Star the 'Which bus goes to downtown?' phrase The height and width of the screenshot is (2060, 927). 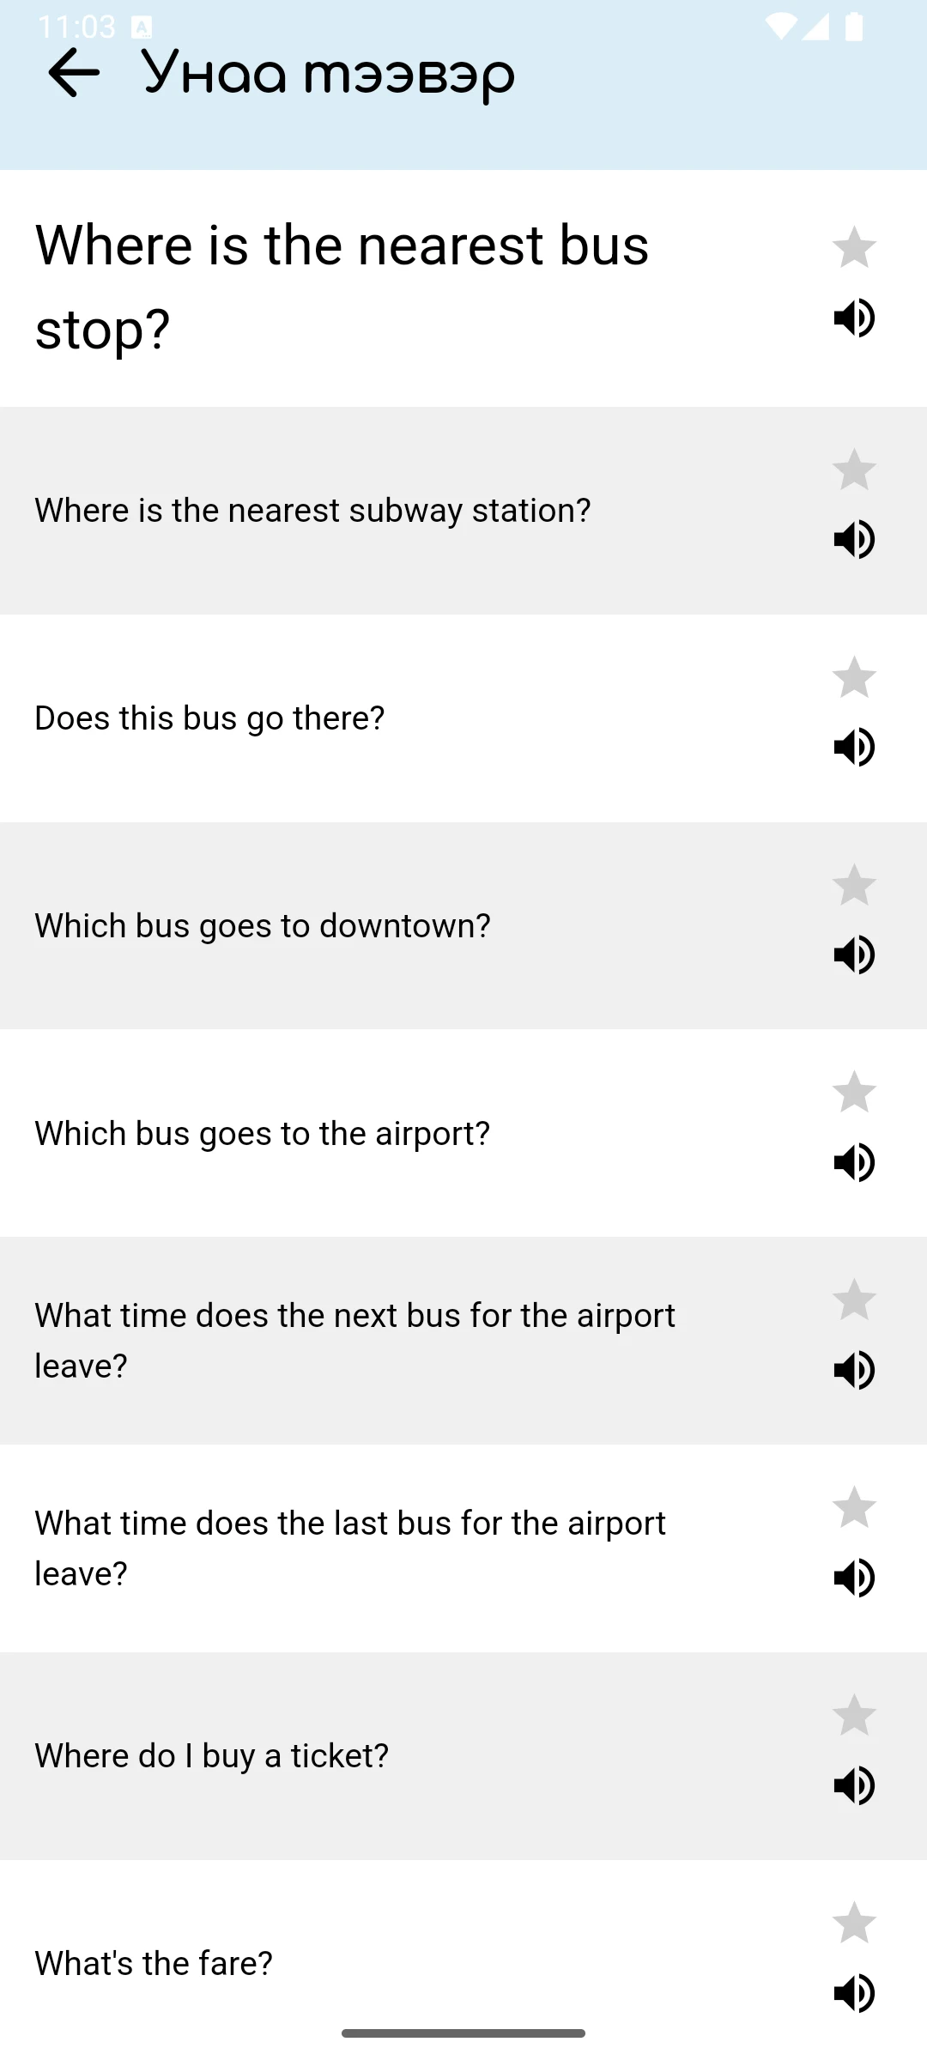click(854, 885)
